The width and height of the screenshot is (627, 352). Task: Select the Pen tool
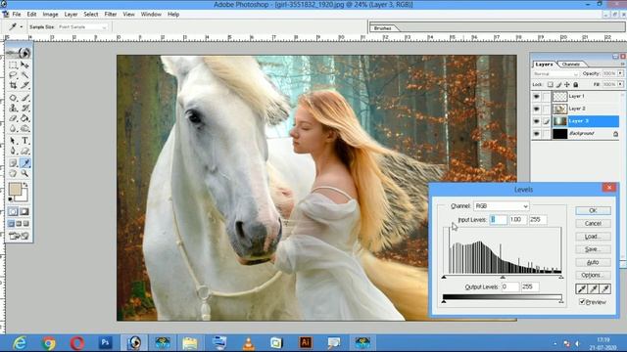click(13, 152)
